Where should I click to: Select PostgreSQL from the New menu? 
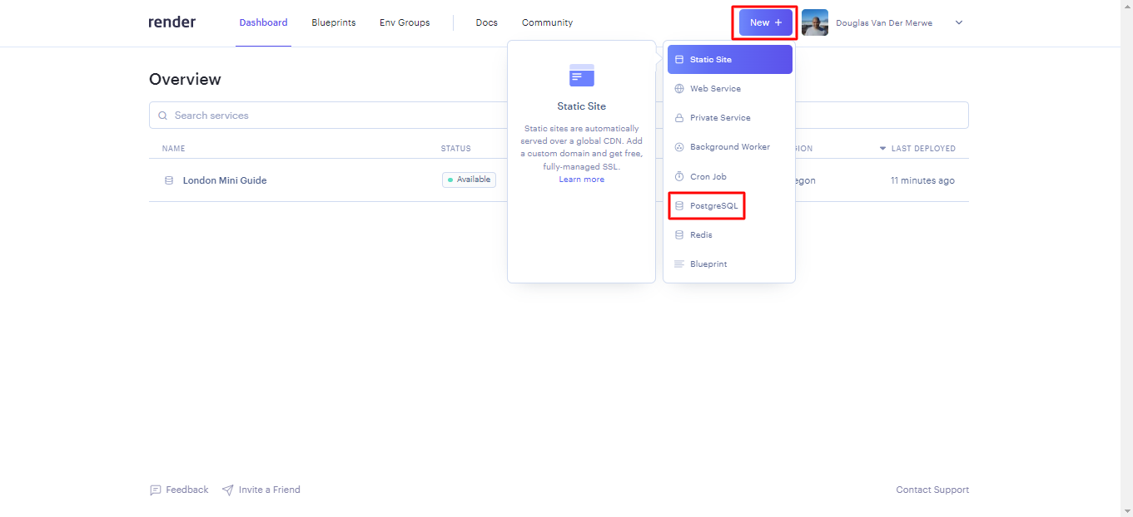tap(712, 205)
